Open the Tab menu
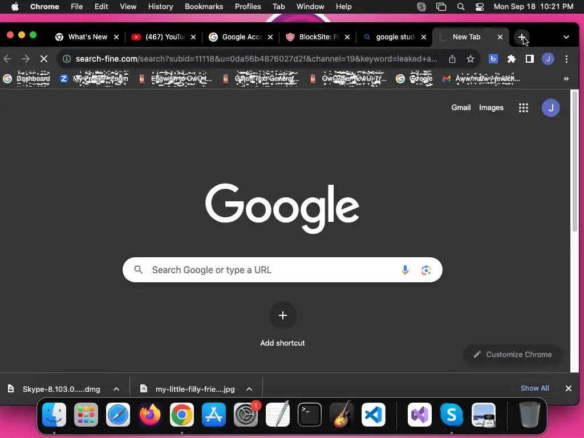 278,7
